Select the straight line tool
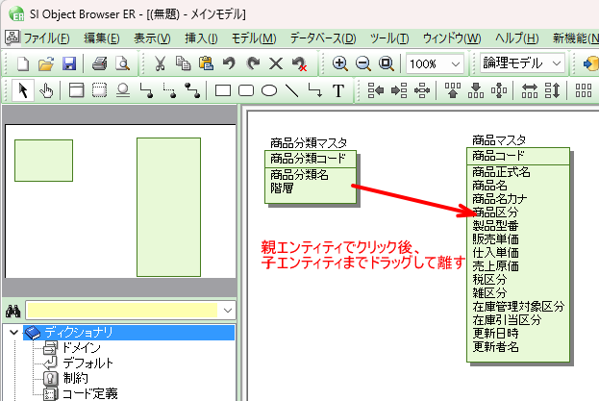599x401 pixels. [x=292, y=91]
